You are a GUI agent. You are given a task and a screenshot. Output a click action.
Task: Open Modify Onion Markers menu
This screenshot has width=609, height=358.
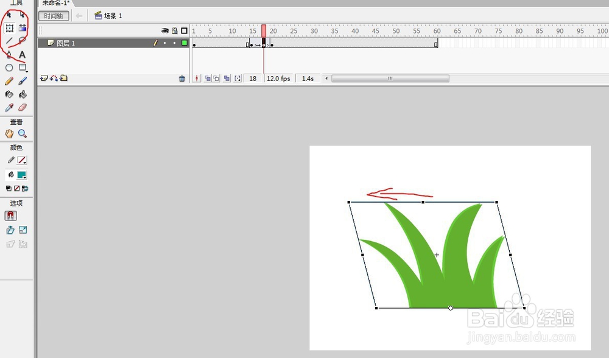click(238, 79)
